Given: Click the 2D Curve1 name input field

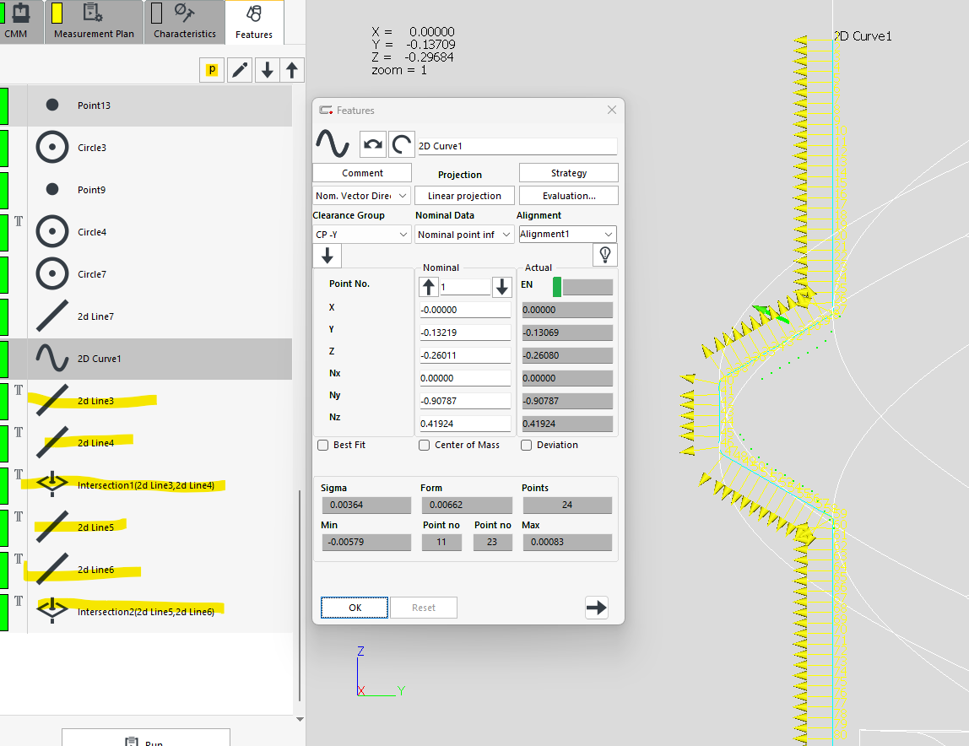Looking at the screenshot, I should point(517,146).
